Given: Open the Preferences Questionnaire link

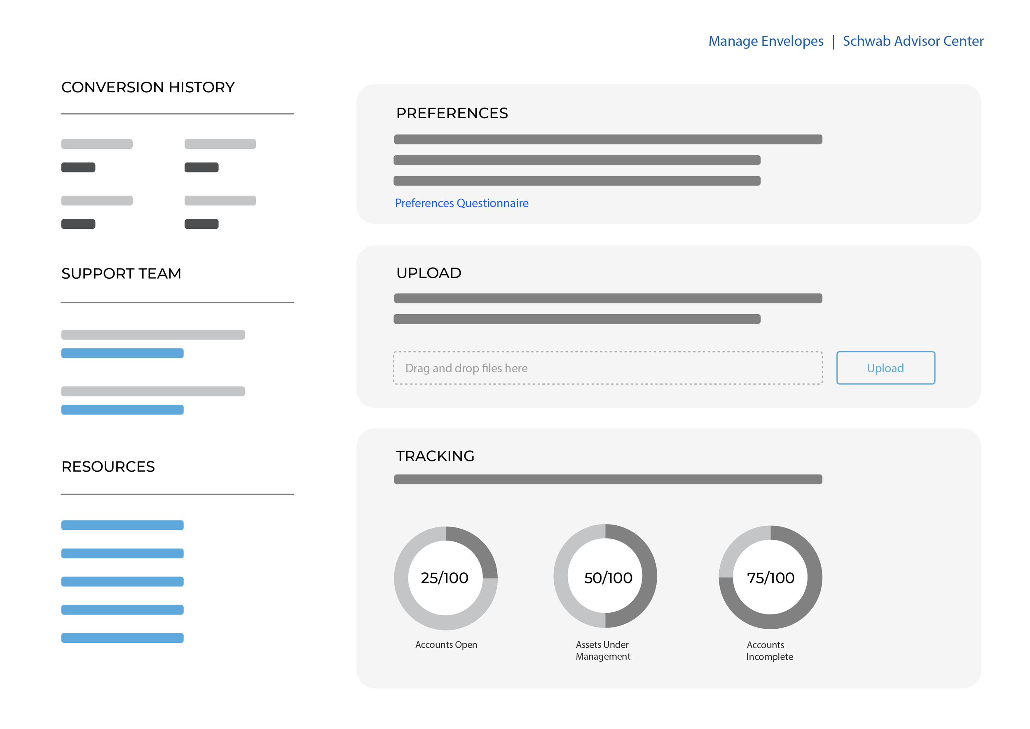Looking at the screenshot, I should coord(461,203).
